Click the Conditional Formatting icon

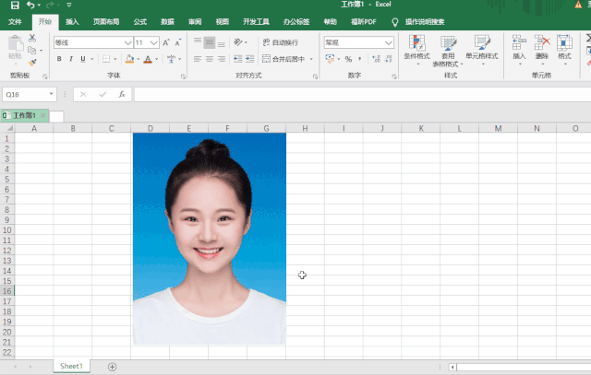pyautogui.click(x=417, y=43)
